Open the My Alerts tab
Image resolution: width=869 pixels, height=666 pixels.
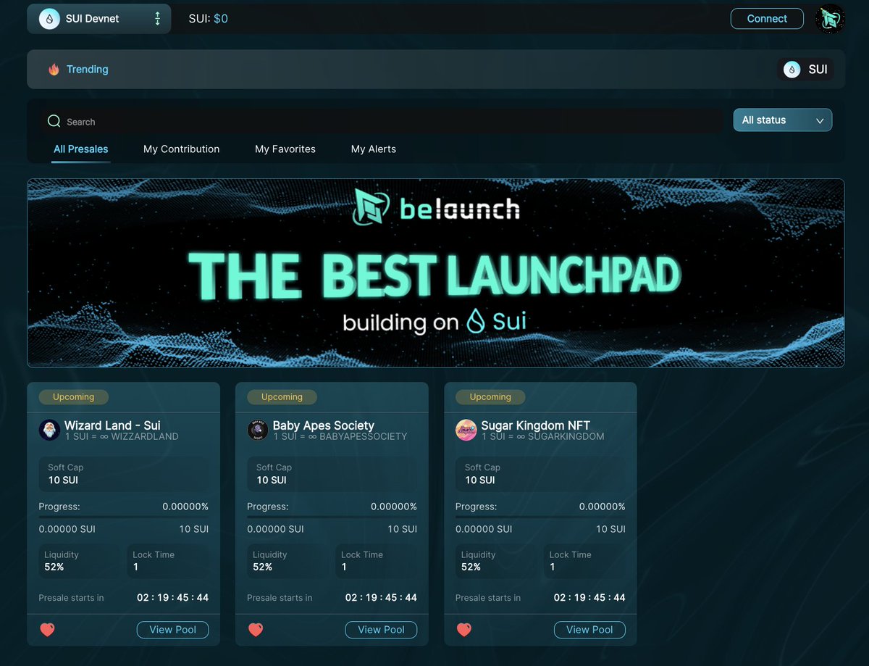(373, 149)
